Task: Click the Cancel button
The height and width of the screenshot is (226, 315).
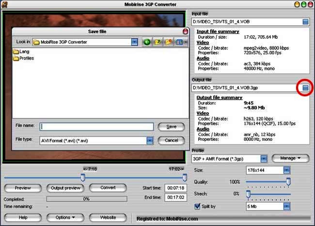Action: click(x=172, y=140)
